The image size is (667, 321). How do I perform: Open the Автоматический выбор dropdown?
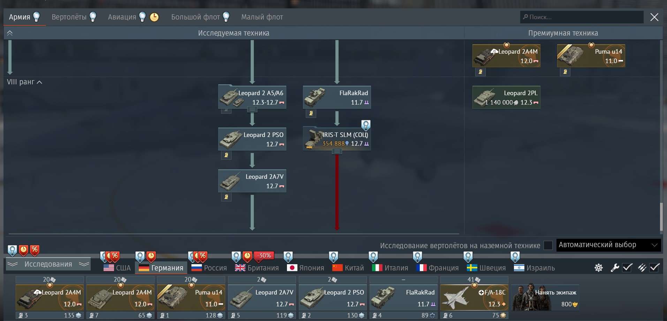[608, 245]
